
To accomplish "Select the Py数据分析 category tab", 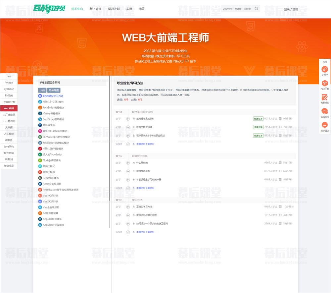I will (9, 102).
